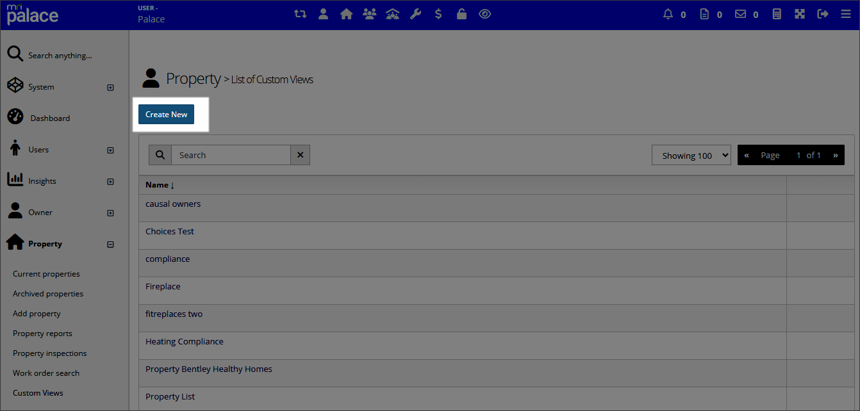Sort by the Name column header
Screen dimensions: 860x411
160,185
